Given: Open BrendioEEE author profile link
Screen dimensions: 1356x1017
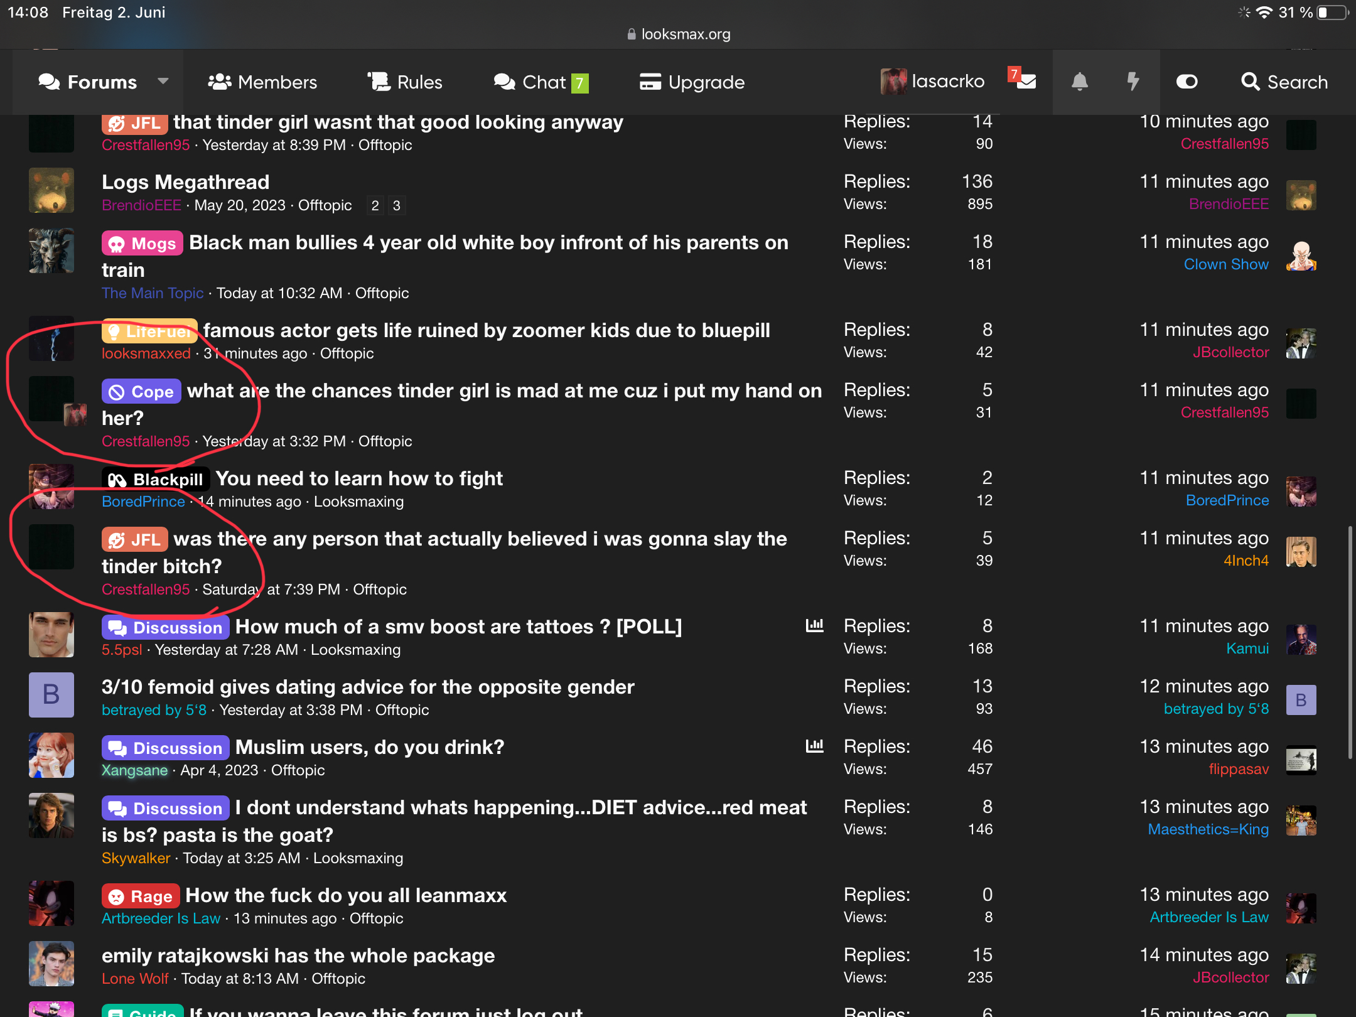Looking at the screenshot, I should click(141, 205).
